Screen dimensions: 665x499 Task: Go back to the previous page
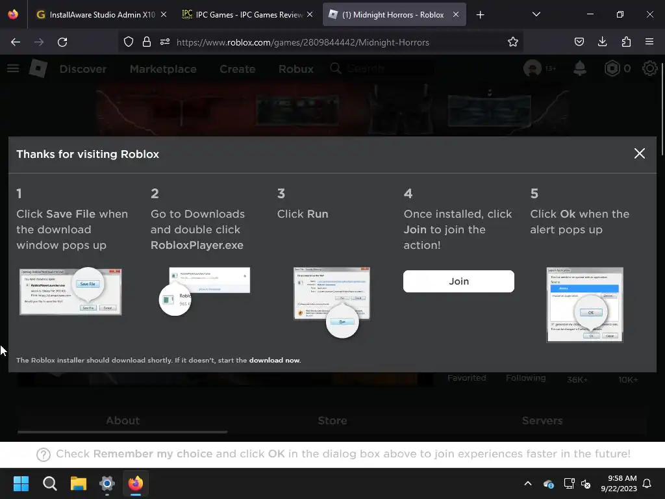16,42
